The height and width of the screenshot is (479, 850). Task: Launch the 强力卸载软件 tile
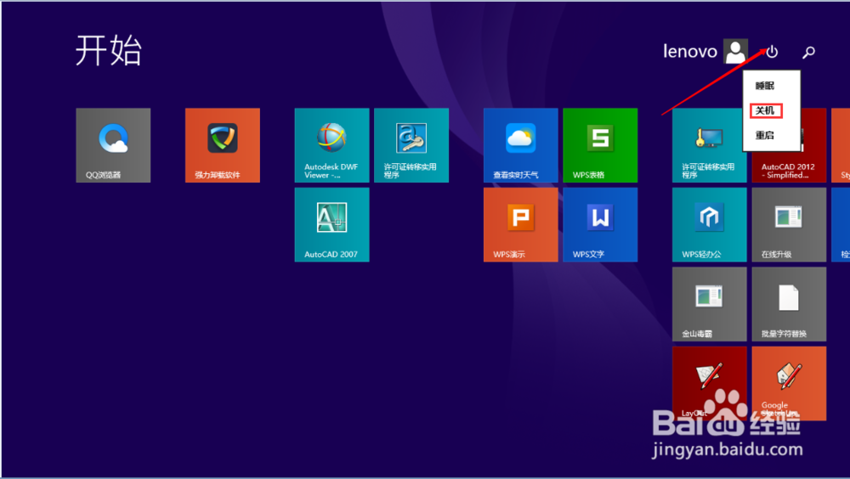(x=222, y=145)
